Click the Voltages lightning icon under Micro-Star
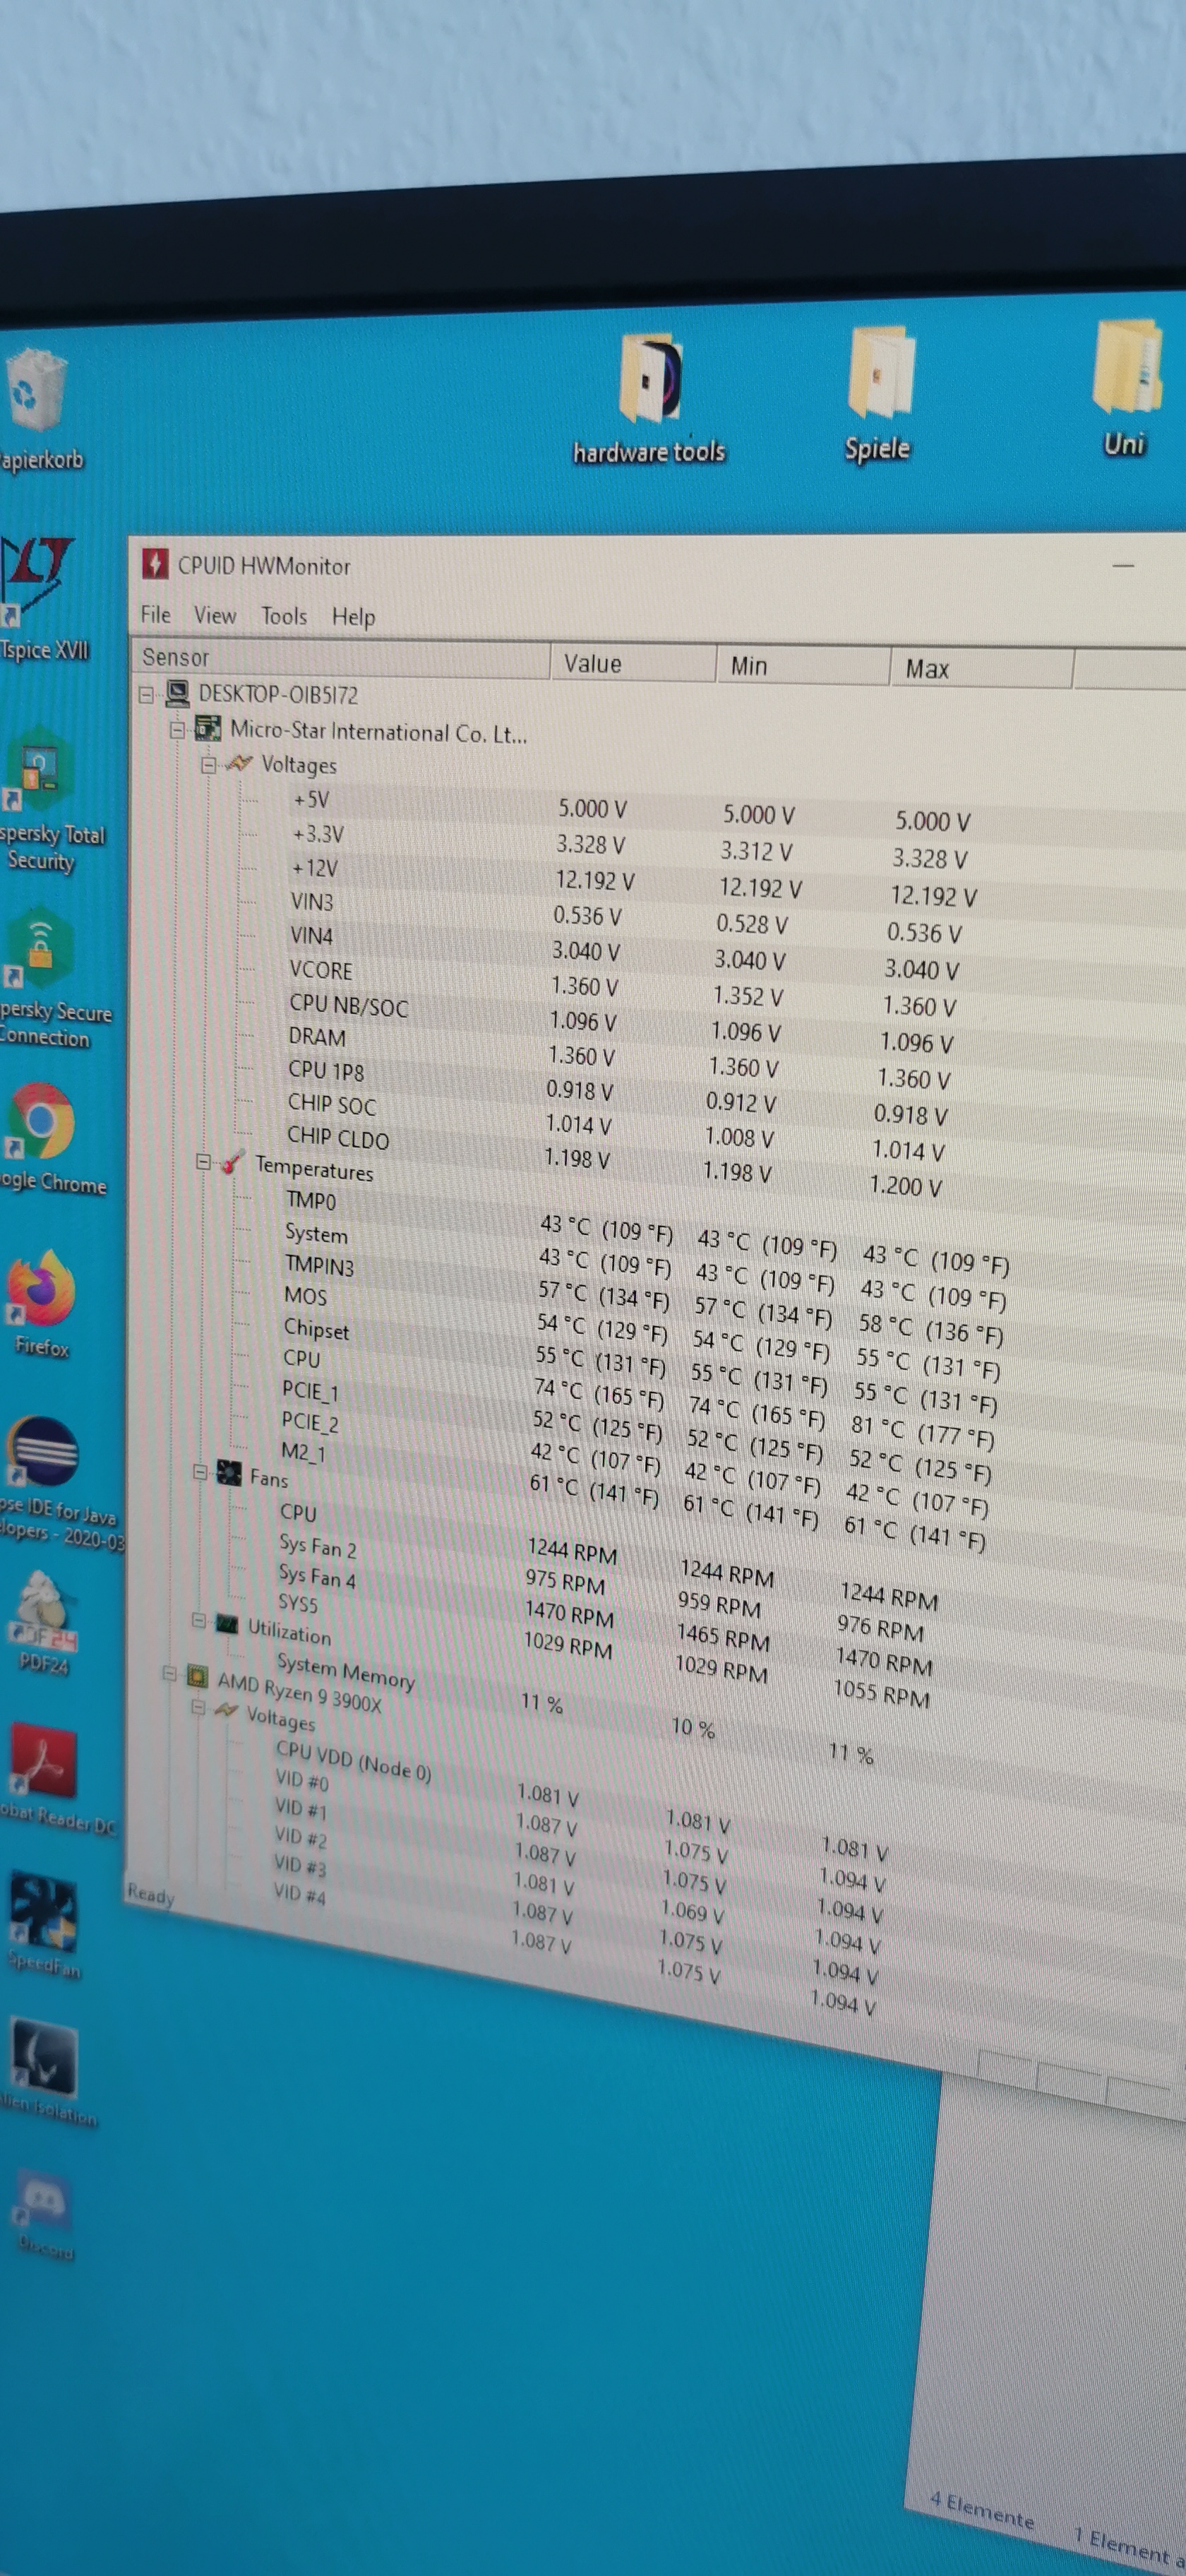Image resolution: width=1186 pixels, height=2576 pixels. click(x=238, y=763)
